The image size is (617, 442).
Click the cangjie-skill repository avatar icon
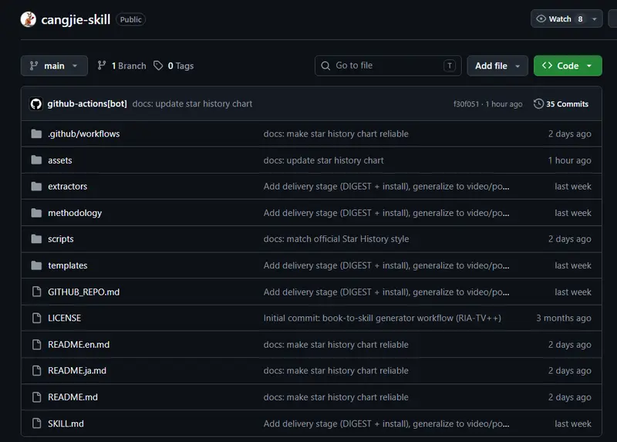pos(29,19)
